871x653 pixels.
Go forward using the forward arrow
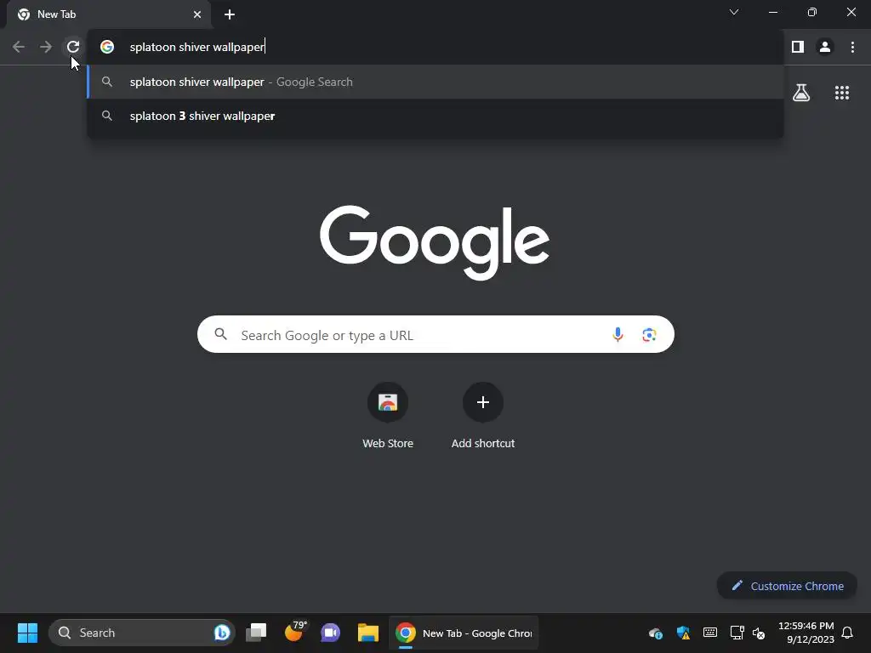pyautogui.click(x=46, y=47)
